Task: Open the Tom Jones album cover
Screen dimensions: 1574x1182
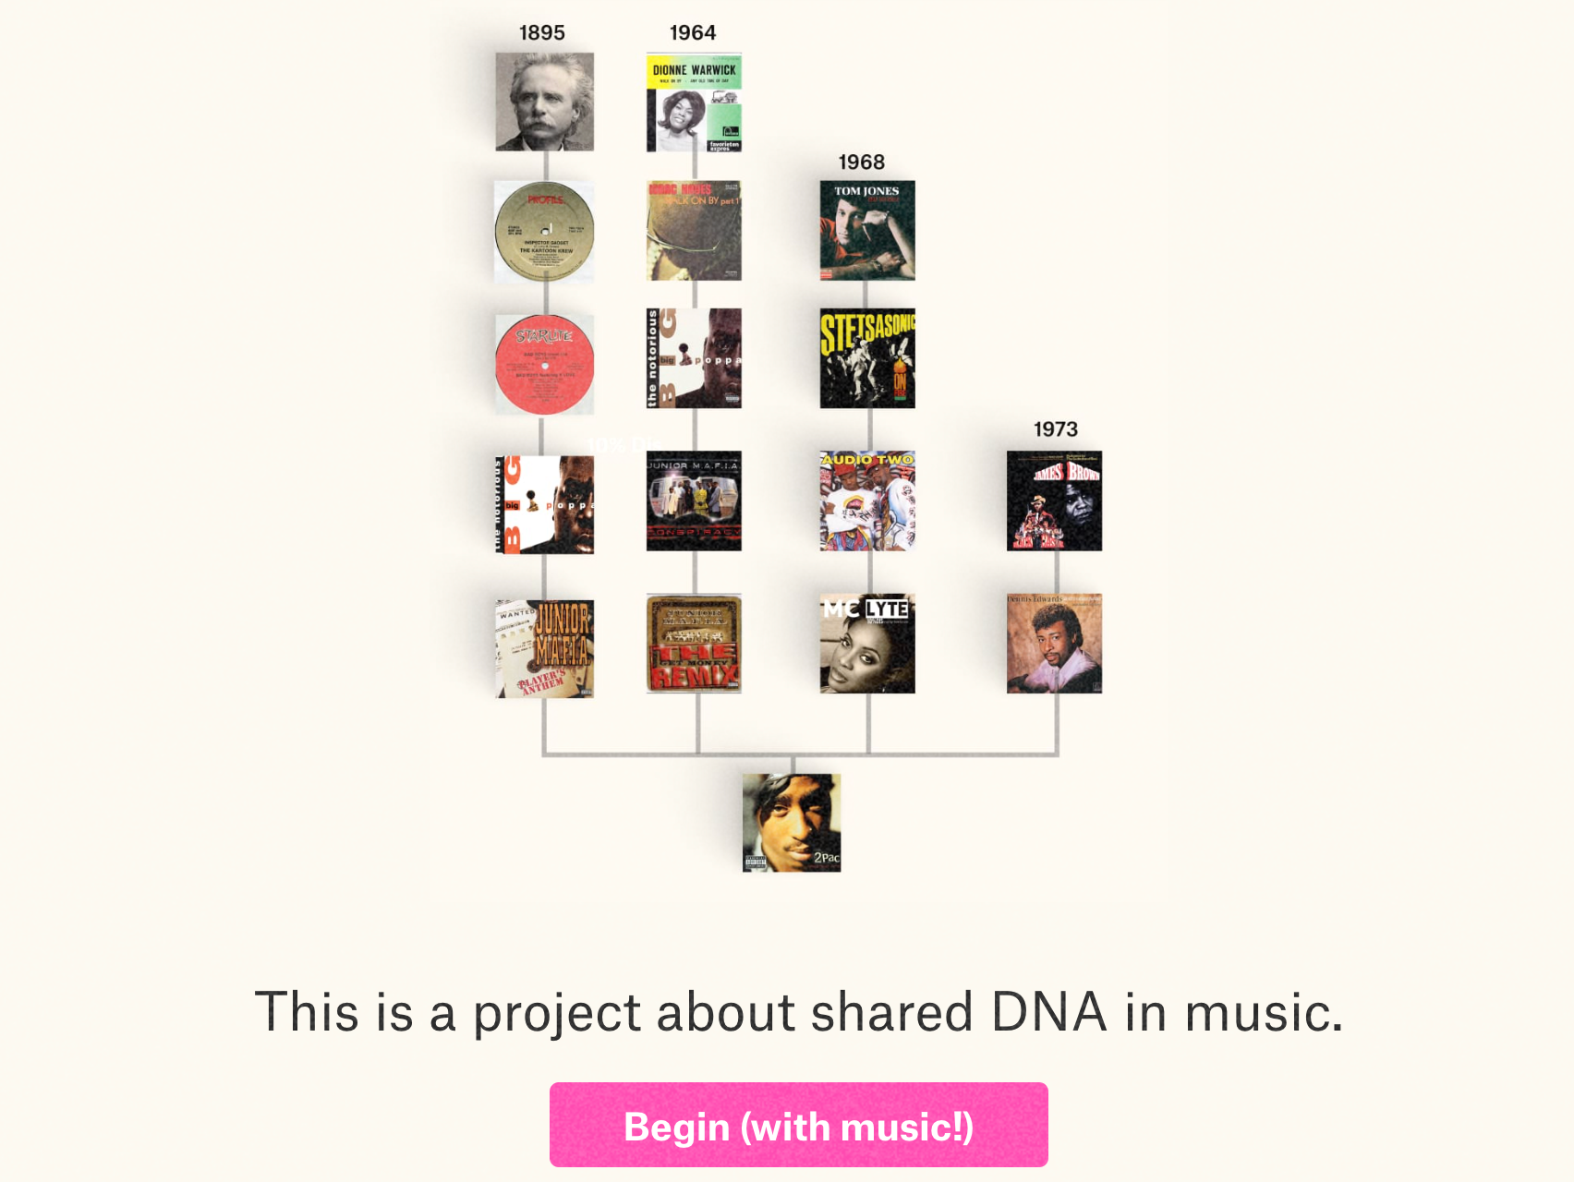Action: (x=867, y=230)
